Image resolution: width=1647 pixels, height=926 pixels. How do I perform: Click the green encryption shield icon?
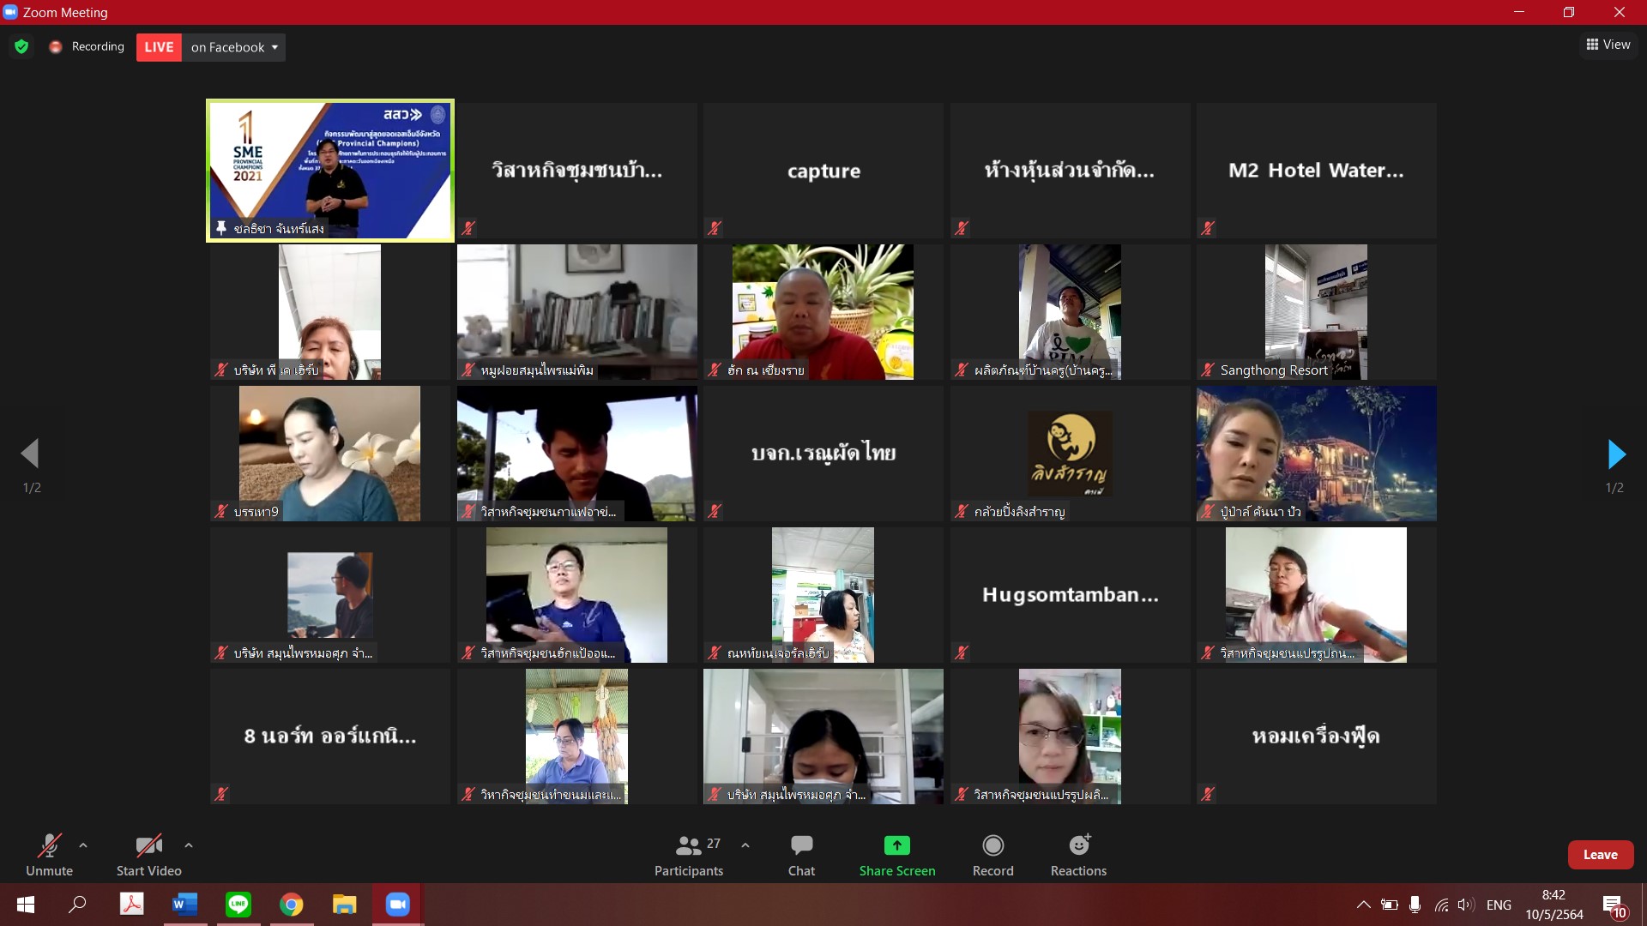click(21, 47)
